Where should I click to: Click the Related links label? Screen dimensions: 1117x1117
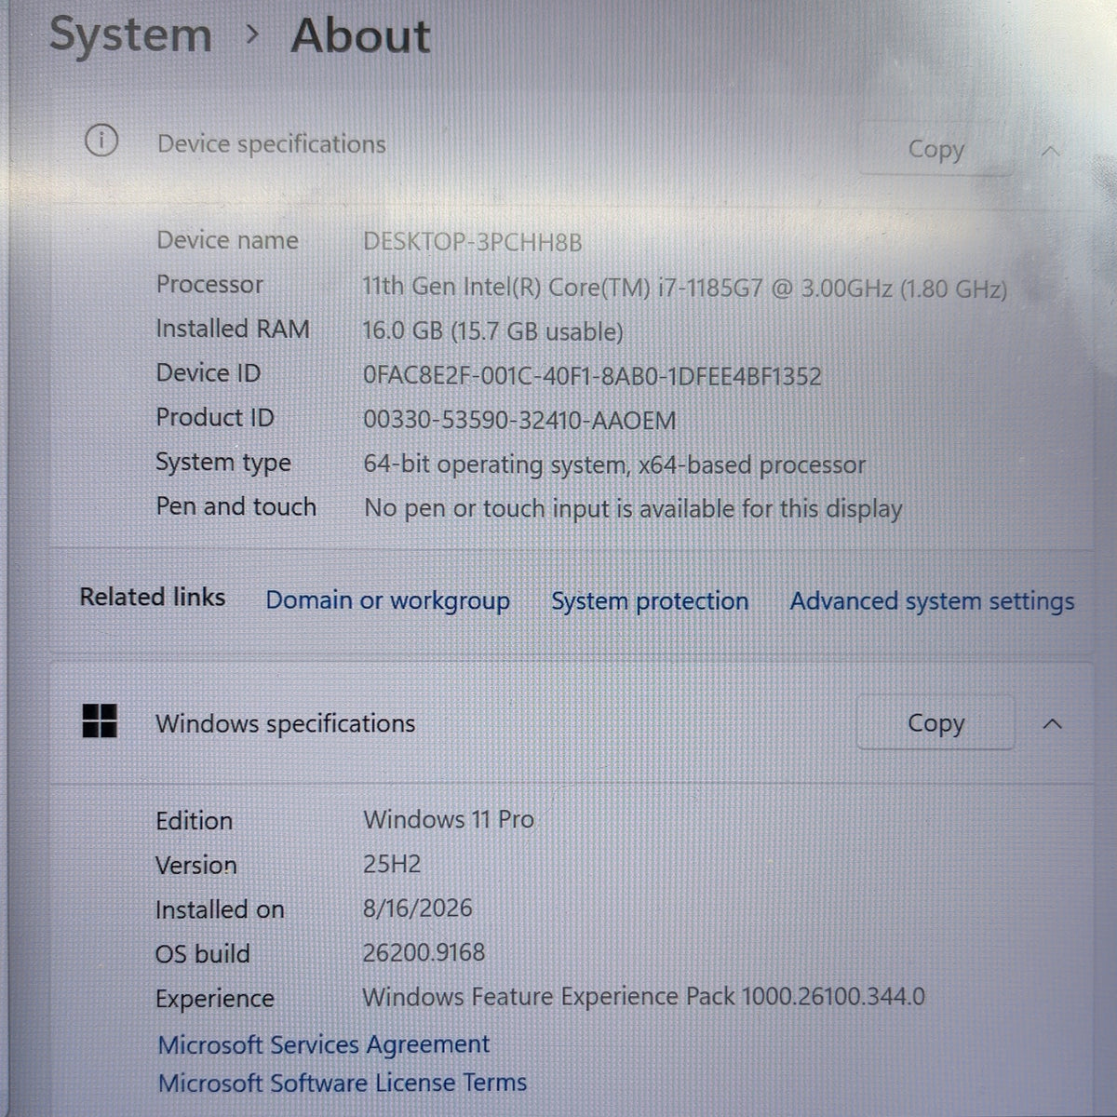(x=153, y=597)
